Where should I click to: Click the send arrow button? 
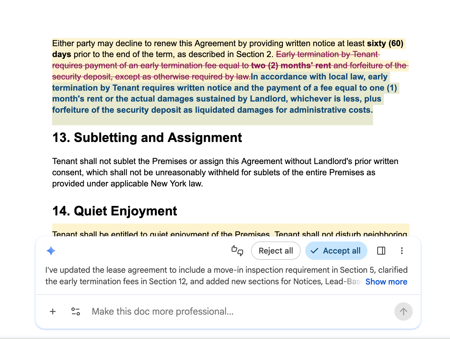[x=404, y=311]
